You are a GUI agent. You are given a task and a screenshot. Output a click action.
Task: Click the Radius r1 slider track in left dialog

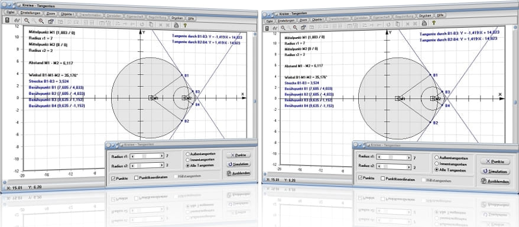148,156
